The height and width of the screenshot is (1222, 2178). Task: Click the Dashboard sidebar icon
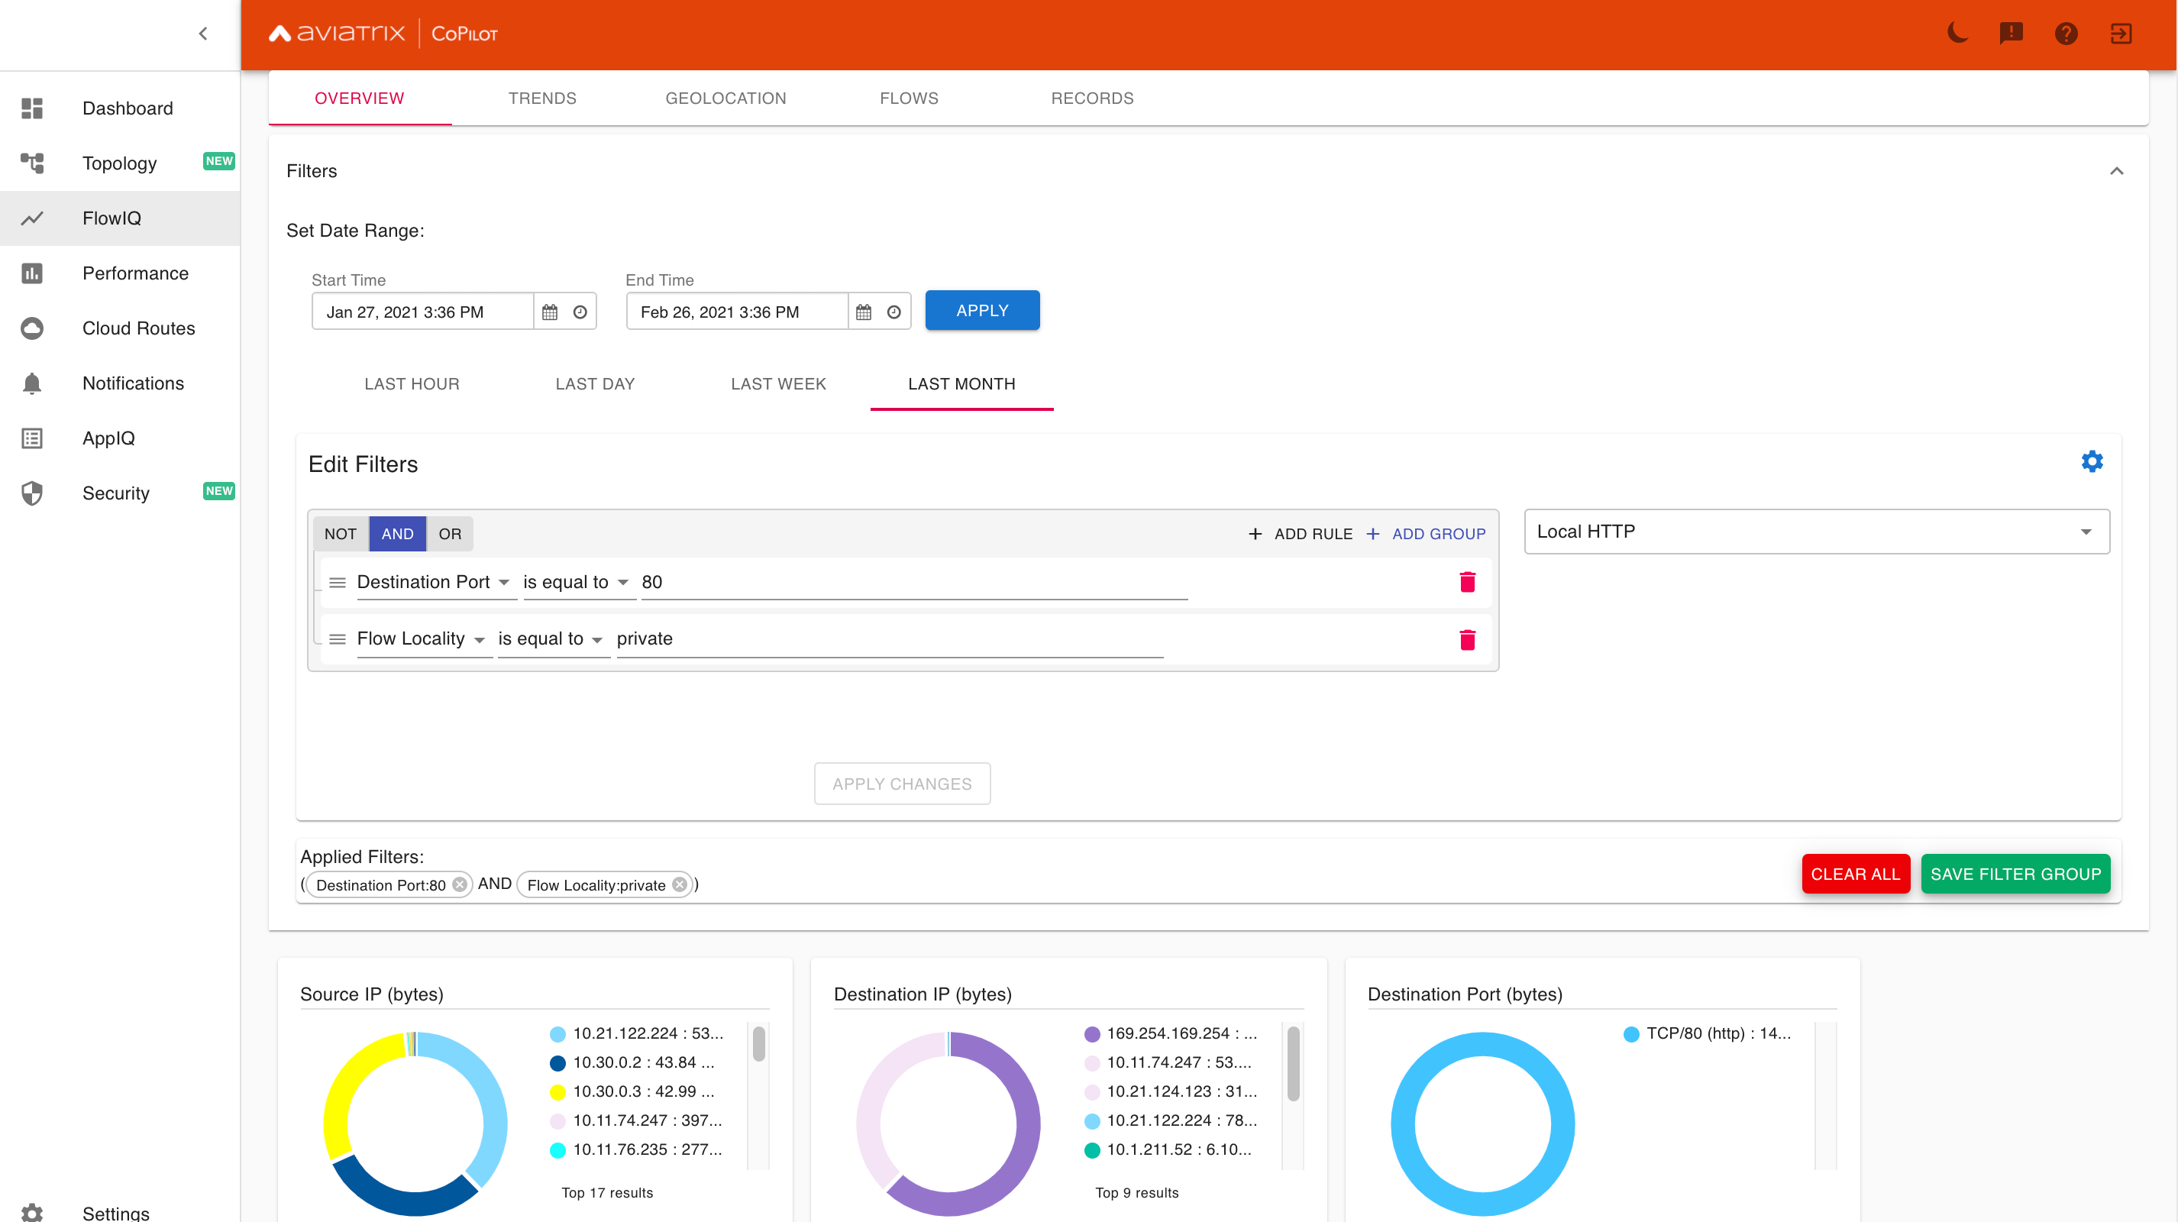coord(32,108)
